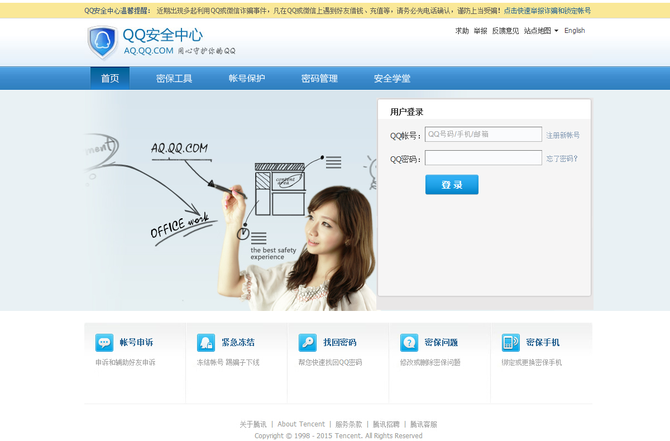Image resolution: width=670 pixels, height=441 pixels.
Task: Click the 密保手机 phone icon
Action: [511, 342]
